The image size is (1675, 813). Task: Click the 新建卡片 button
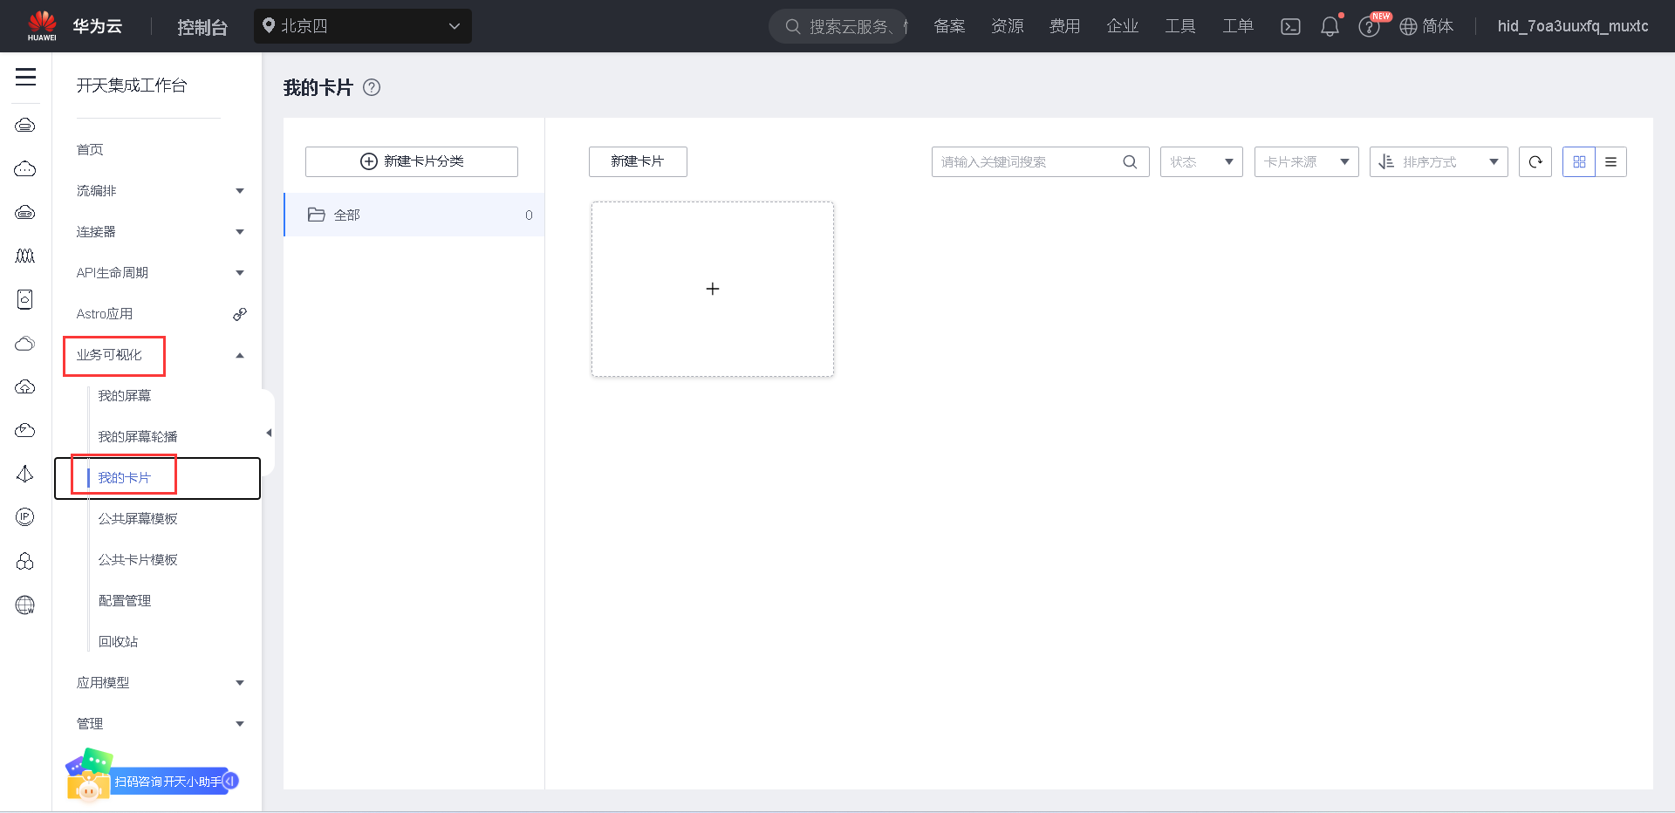[x=638, y=161]
